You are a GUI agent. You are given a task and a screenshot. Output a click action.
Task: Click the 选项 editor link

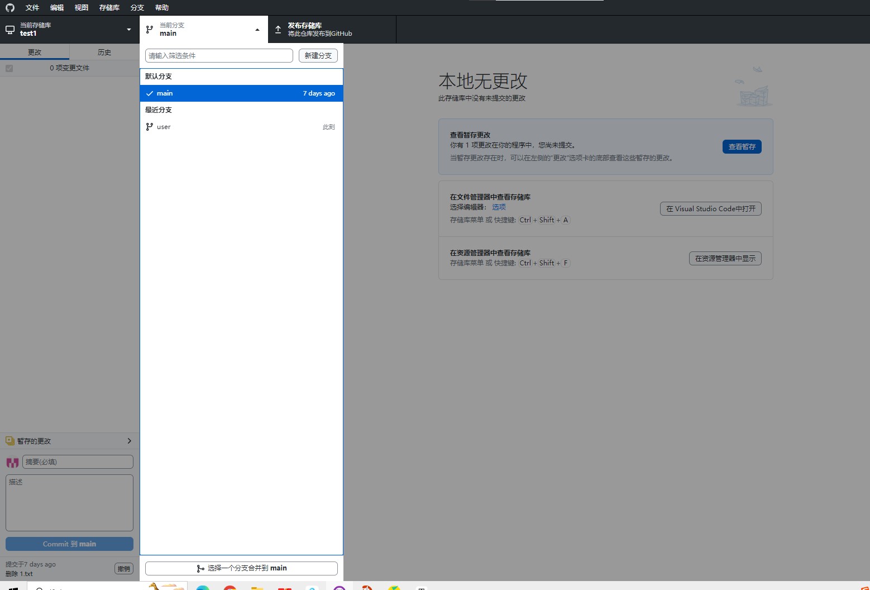pyautogui.click(x=499, y=207)
